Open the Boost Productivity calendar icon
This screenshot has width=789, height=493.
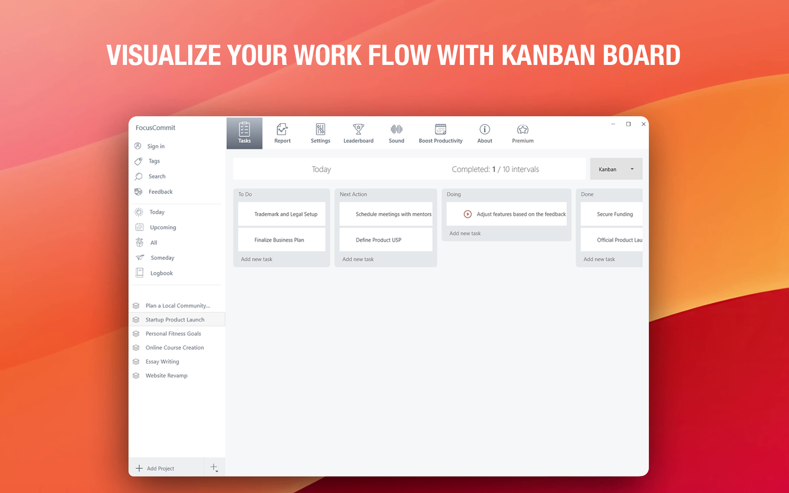tap(441, 129)
